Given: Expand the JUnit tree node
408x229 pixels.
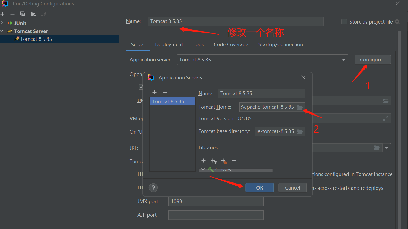Looking at the screenshot, I should [x=2, y=23].
